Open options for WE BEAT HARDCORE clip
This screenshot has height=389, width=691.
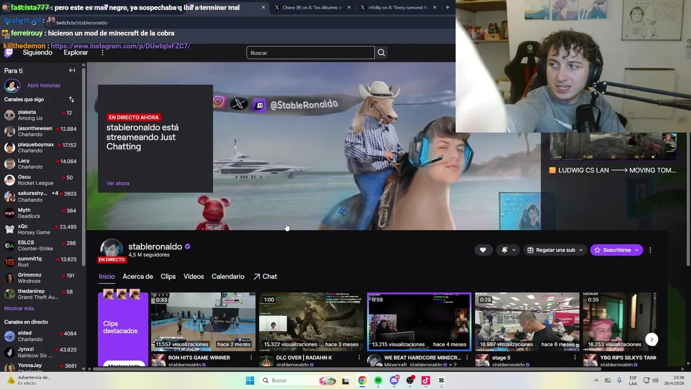coord(467,358)
